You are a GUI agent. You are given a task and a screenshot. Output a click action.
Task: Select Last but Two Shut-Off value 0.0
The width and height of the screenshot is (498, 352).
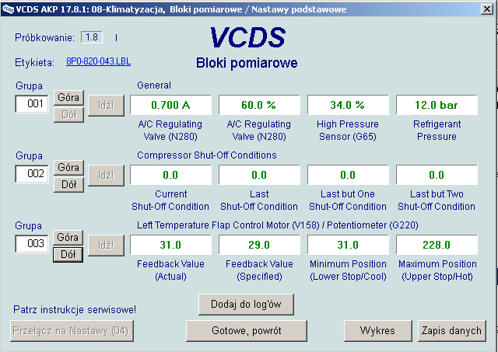click(437, 175)
